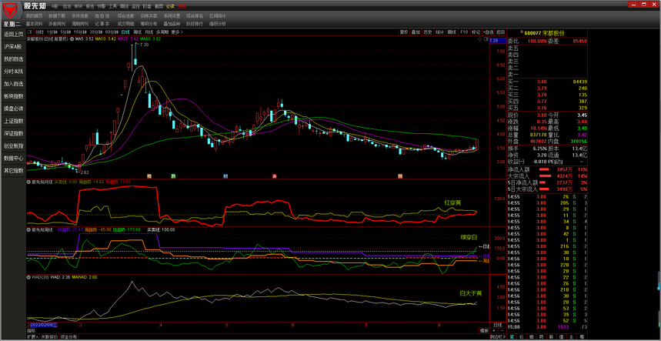Click the 历史 chart button
This screenshot has height=341, width=661.
coord(428,32)
